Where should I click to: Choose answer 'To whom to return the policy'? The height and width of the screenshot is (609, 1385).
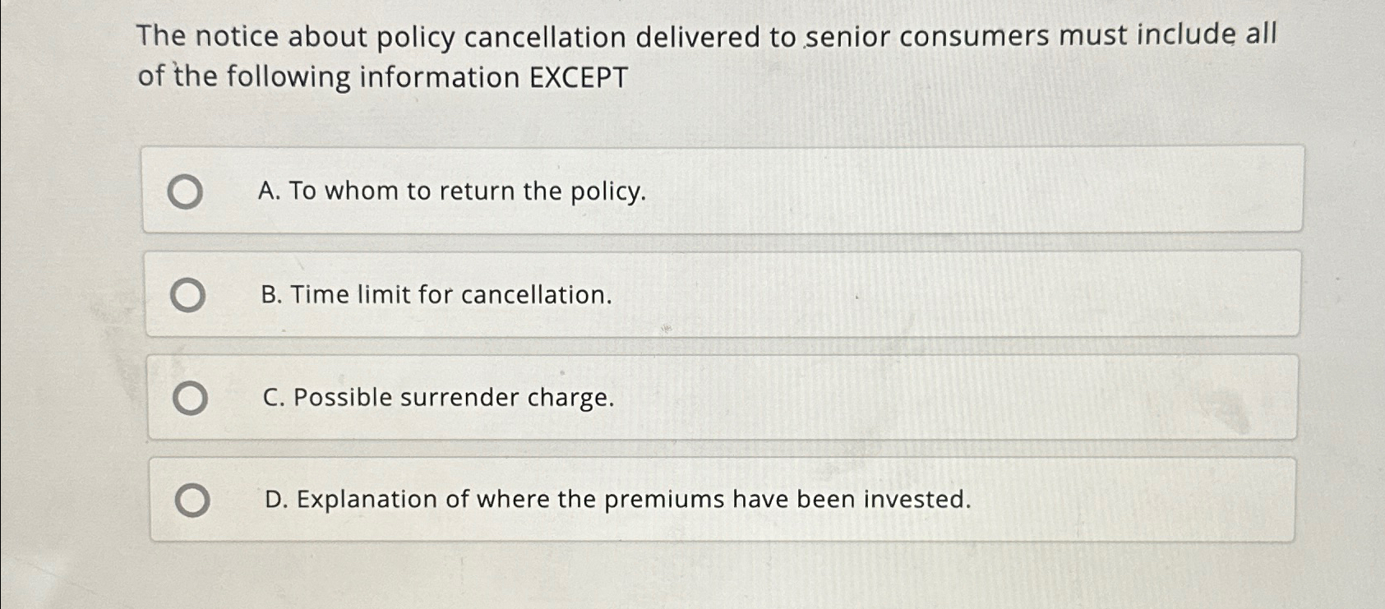tap(452, 191)
